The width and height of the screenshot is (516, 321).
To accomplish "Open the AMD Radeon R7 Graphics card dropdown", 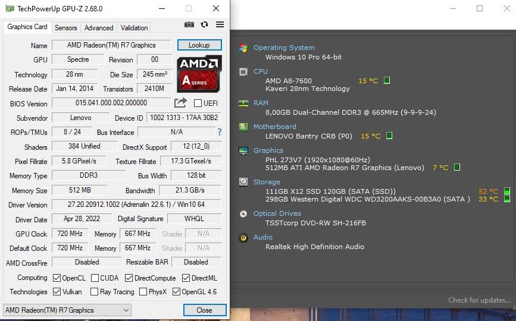I will pos(67,310).
